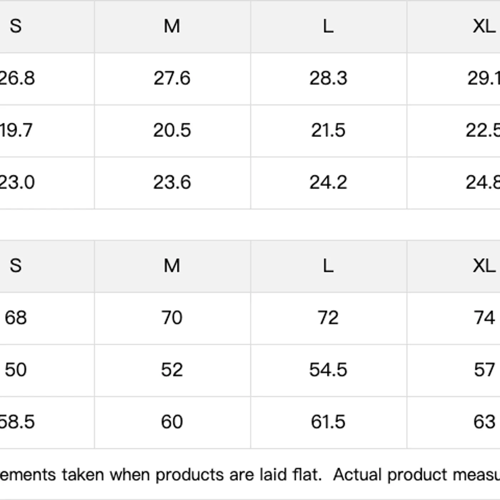The width and height of the screenshot is (500, 500).
Task: Select the cell with value 54.5
Action: 328,370
